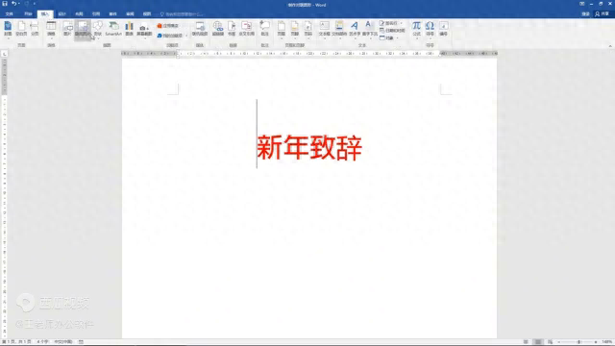Open the Office Store add-ins
This screenshot has width=615, height=346.
[x=168, y=26]
